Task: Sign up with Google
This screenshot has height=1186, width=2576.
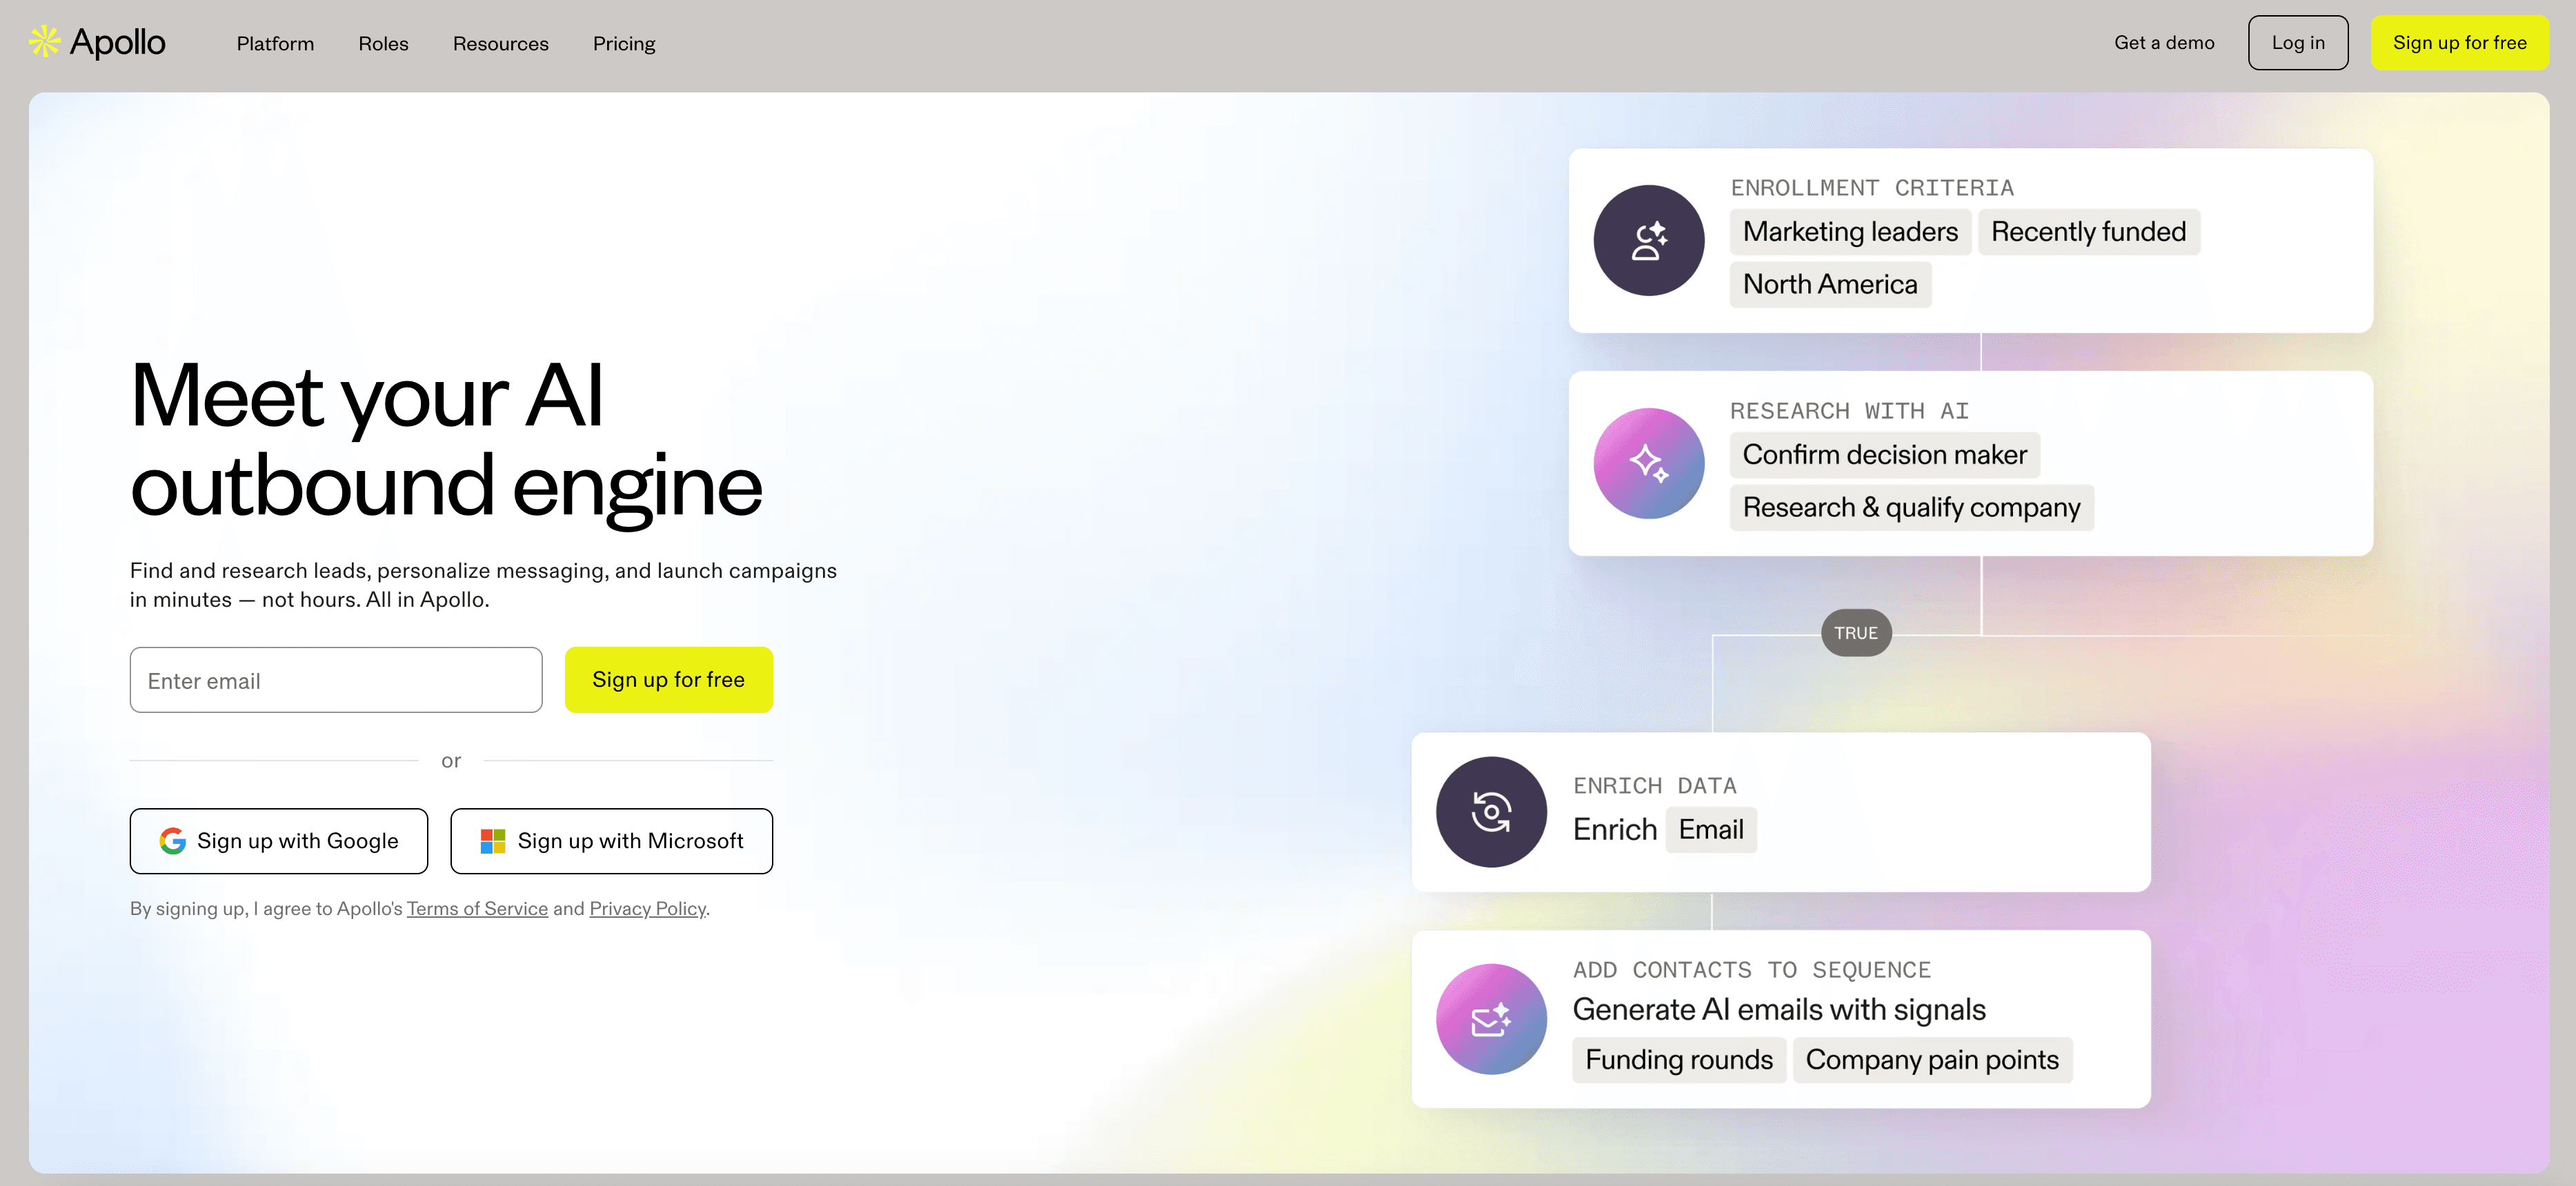Action: (x=279, y=841)
